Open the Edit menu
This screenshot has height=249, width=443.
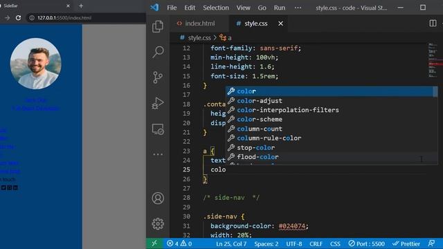[x=190, y=8]
